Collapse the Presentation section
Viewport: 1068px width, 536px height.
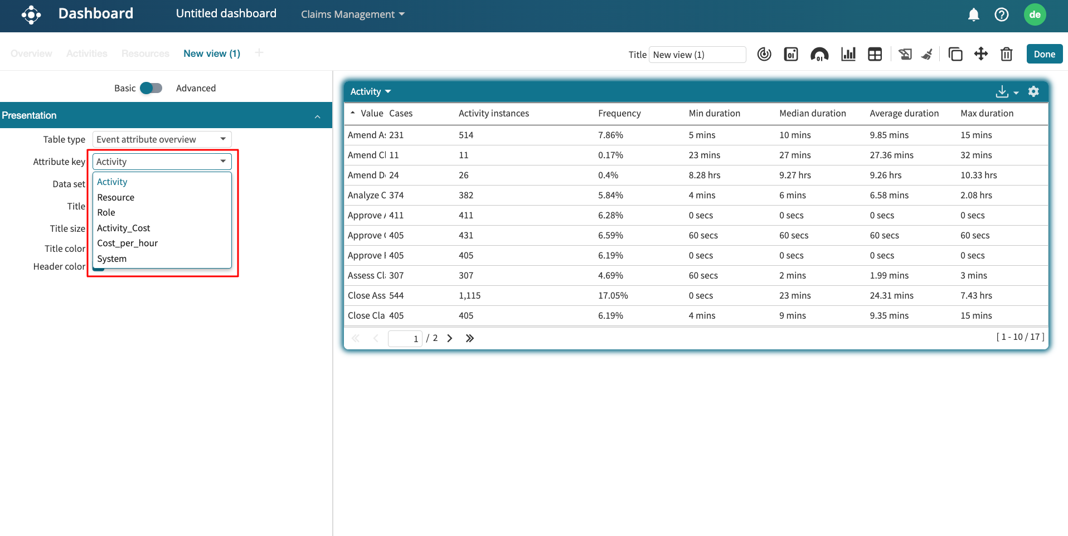click(317, 116)
